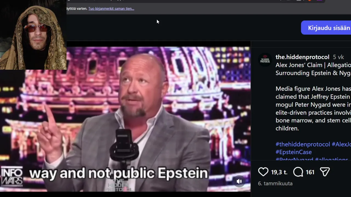Open the #PeterNygard hashtag
This screenshot has width=351, height=197.
294,159
